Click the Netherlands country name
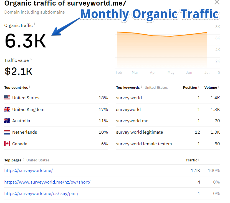The height and width of the screenshot is (203, 230). point(25,132)
